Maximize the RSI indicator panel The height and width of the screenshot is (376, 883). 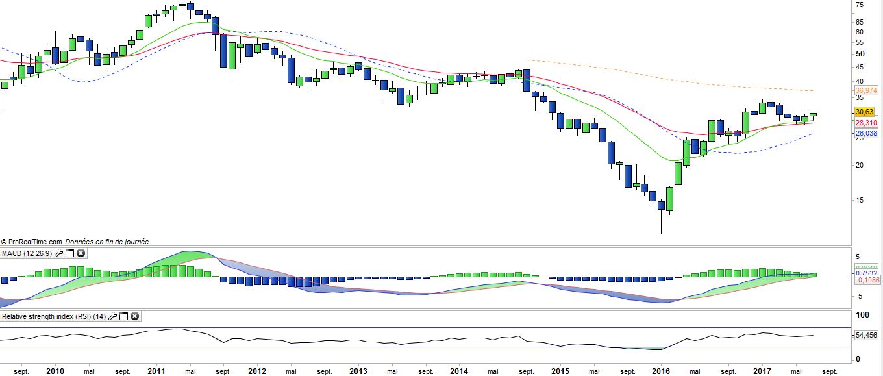click(123, 317)
